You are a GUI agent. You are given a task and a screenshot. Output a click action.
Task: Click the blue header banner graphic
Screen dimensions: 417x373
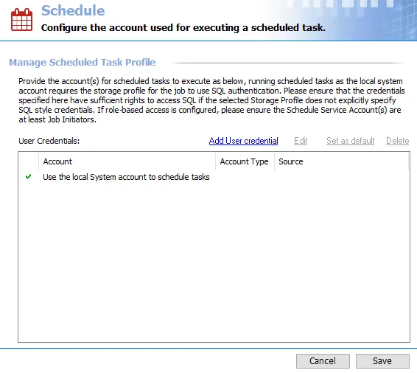[343, 20]
